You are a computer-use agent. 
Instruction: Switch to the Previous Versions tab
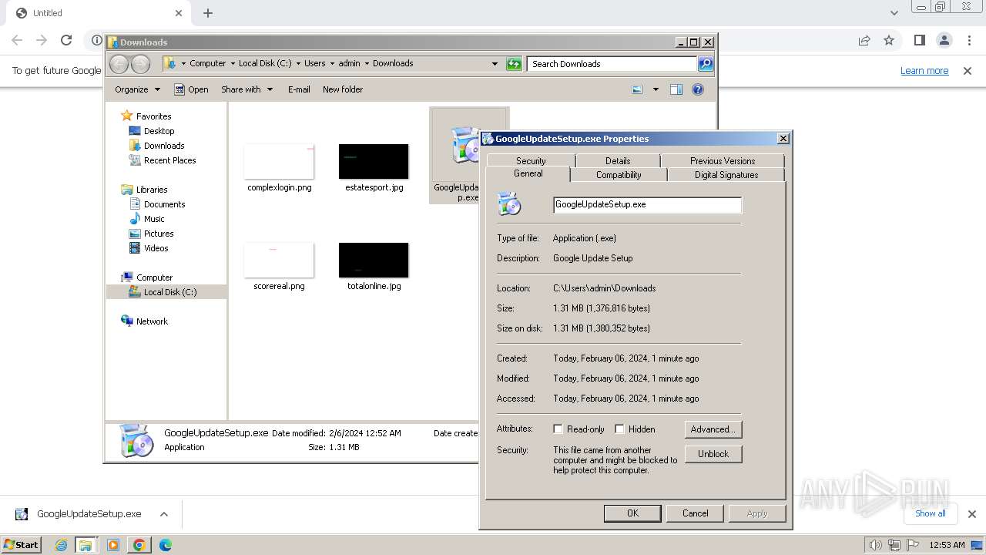723,160
